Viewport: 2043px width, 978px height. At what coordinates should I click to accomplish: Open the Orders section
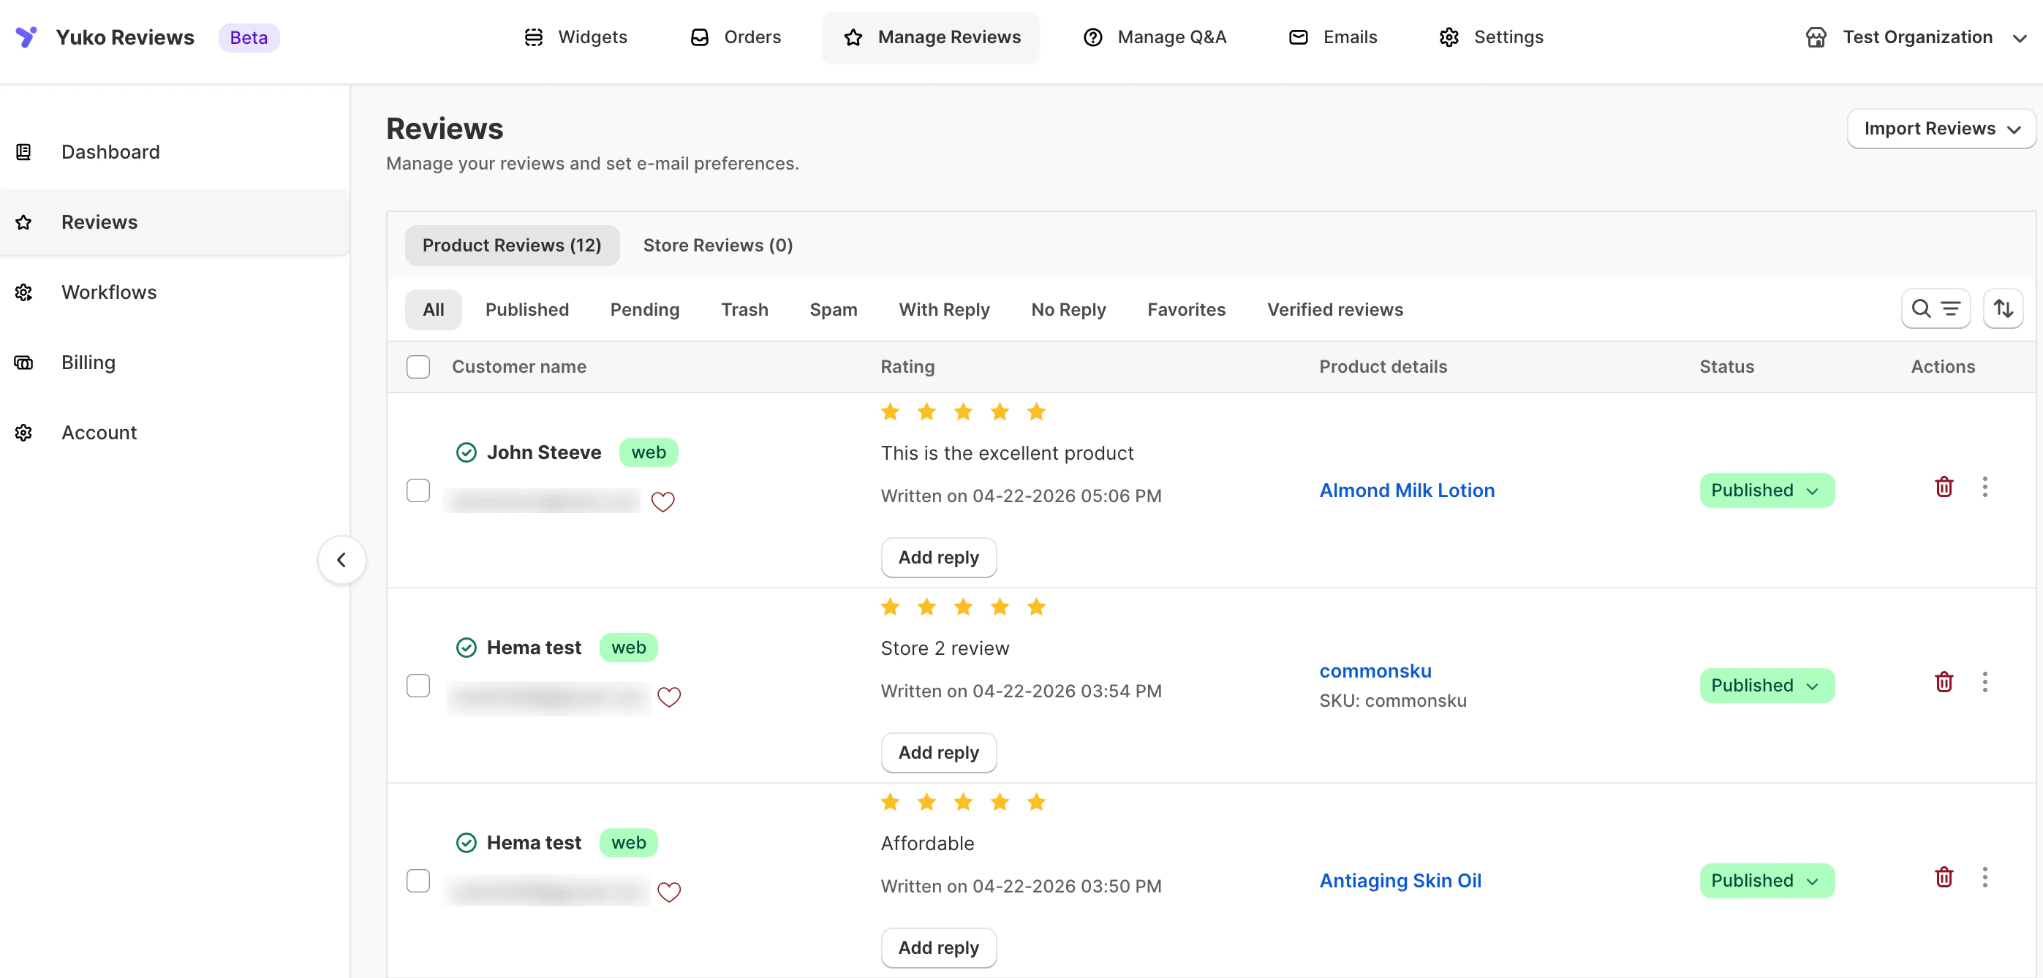(x=736, y=37)
